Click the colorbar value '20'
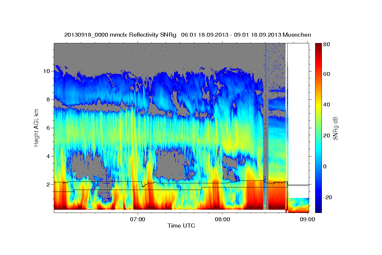 pyautogui.click(x=326, y=135)
